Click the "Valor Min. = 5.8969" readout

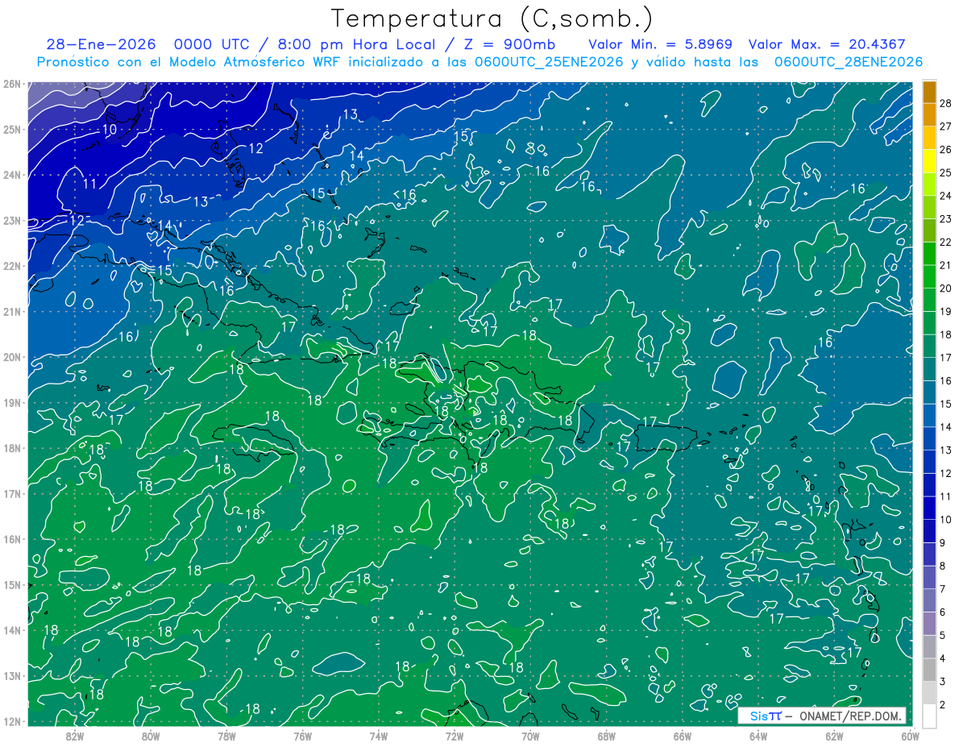[x=660, y=44]
